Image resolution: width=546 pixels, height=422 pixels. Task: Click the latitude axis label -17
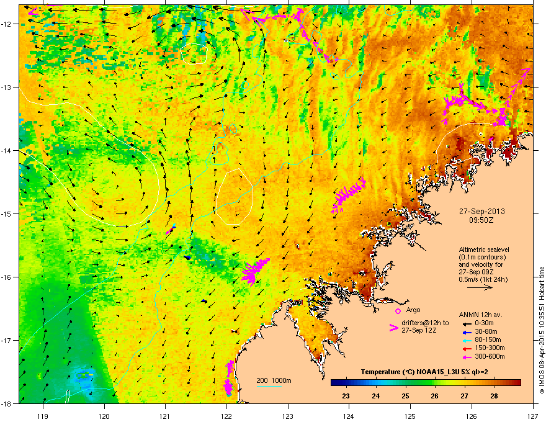click(7, 340)
